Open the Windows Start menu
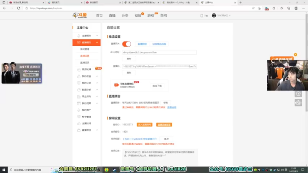The height and width of the screenshot is (173, 308). [4, 170]
